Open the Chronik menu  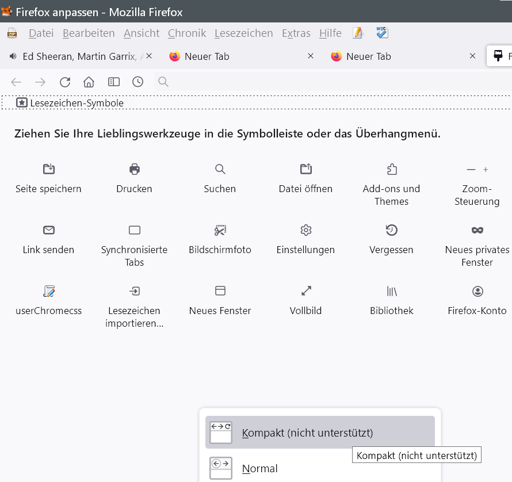(x=187, y=33)
